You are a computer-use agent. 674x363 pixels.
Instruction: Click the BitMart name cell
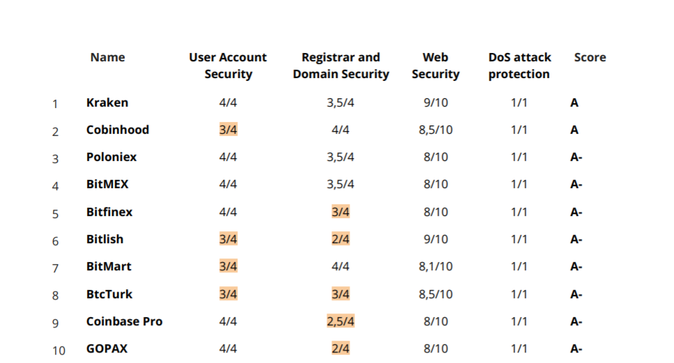[x=109, y=266]
